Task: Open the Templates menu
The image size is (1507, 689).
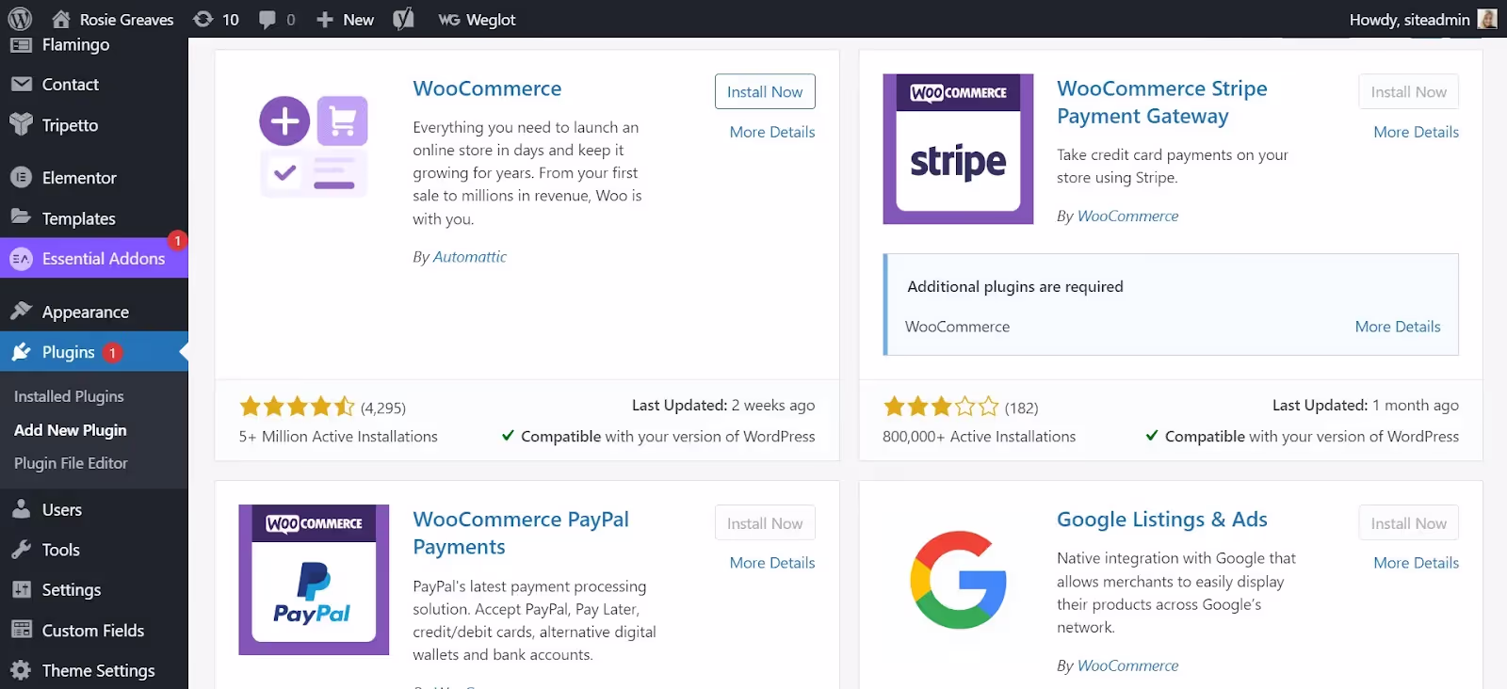Action: tap(79, 218)
